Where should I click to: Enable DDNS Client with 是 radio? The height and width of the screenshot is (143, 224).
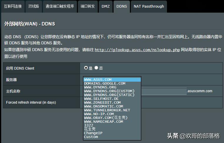pyautogui.click(x=86, y=68)
